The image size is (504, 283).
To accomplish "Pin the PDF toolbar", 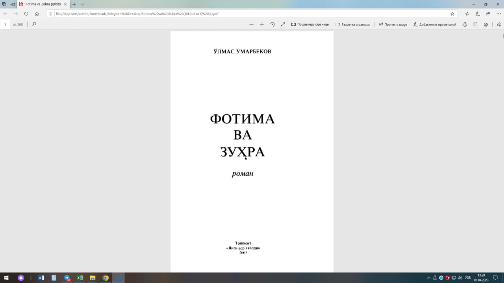I will pyautogui.click(x=498, y=24).
